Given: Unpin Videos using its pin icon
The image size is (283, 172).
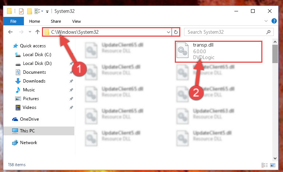Looking at the screenshot, I should pos(71,107).
